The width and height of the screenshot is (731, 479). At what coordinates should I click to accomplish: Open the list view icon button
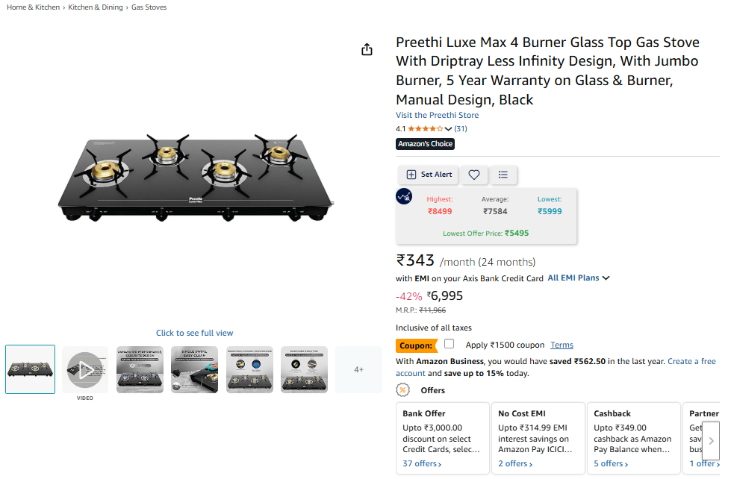click(503, 175)
